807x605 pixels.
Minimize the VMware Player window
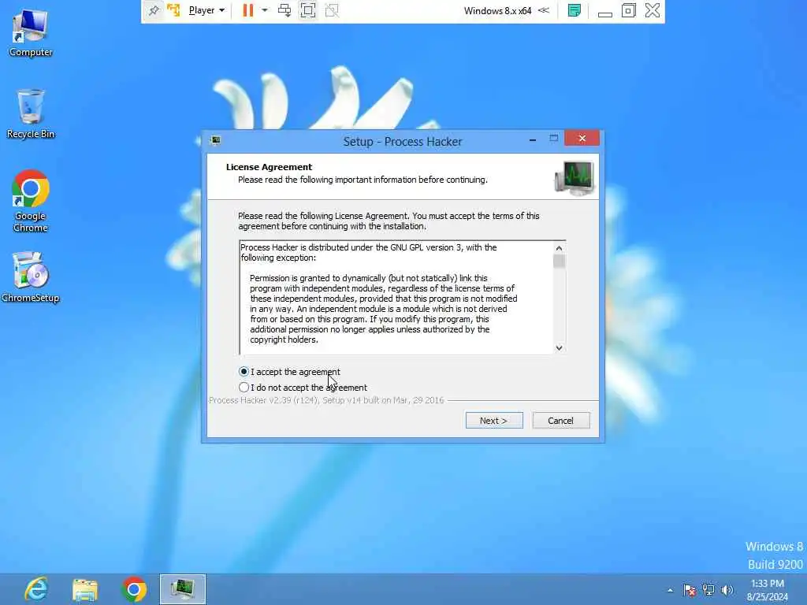604,13
